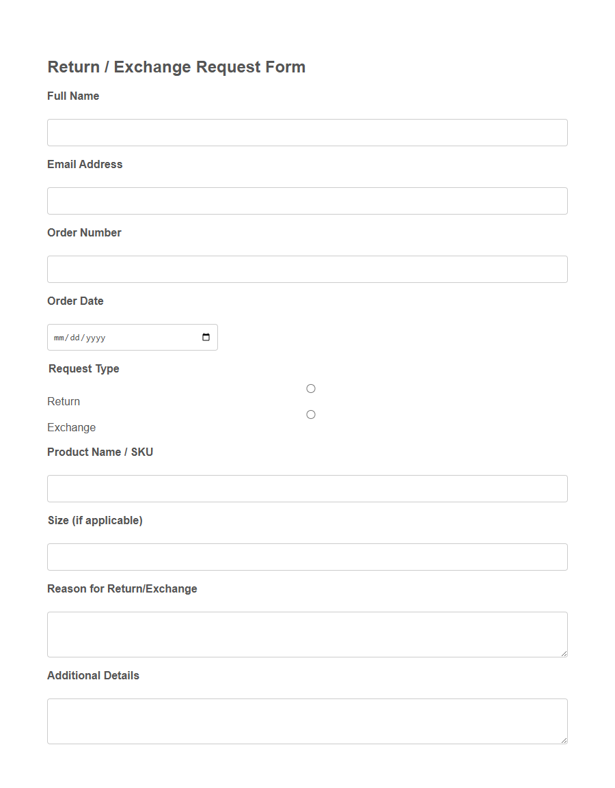Click the Reason for Return/Exchange text area
Image resolution: width=615 pixels, height=788 pixels.
point(307,634)
